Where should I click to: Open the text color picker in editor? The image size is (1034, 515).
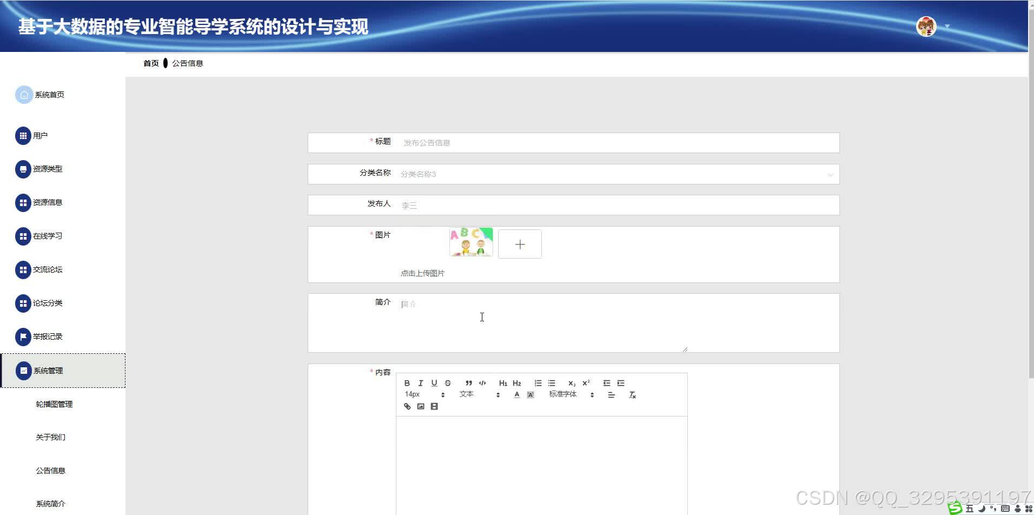pyautogui.click(x=517, y=394)
